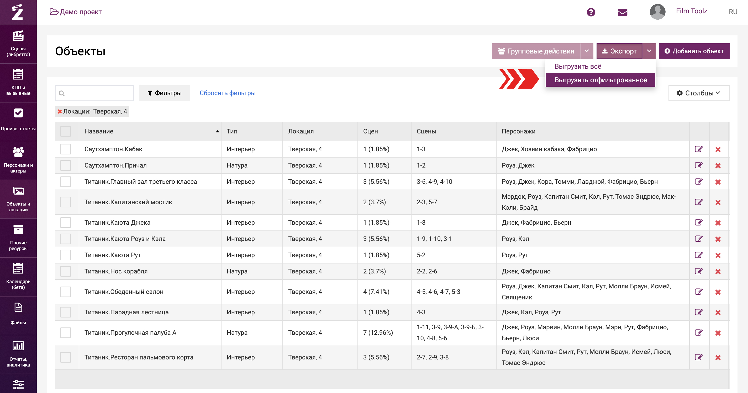This screenshot has height=393, width=748.
Task: Sort by the Тип column header
Action: (x=252, y=131)
